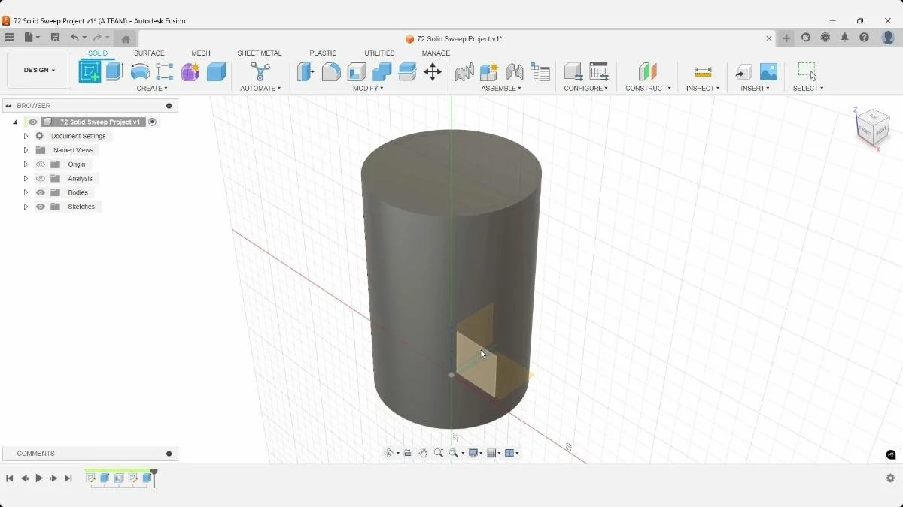Select the Extrude tool in Create group
Image resolution: width=903 pixels, height=507 pixels.
point(114,71)
